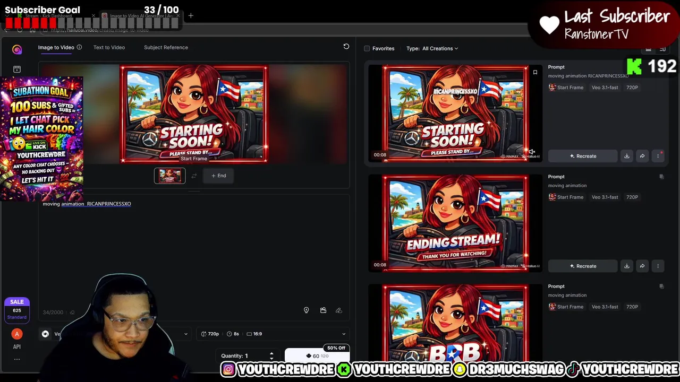The height and width of the screenshot is (382, 680).
Task: Switch to the Stream - Kick Dashboard browser tab
Action: click(56, 16)
